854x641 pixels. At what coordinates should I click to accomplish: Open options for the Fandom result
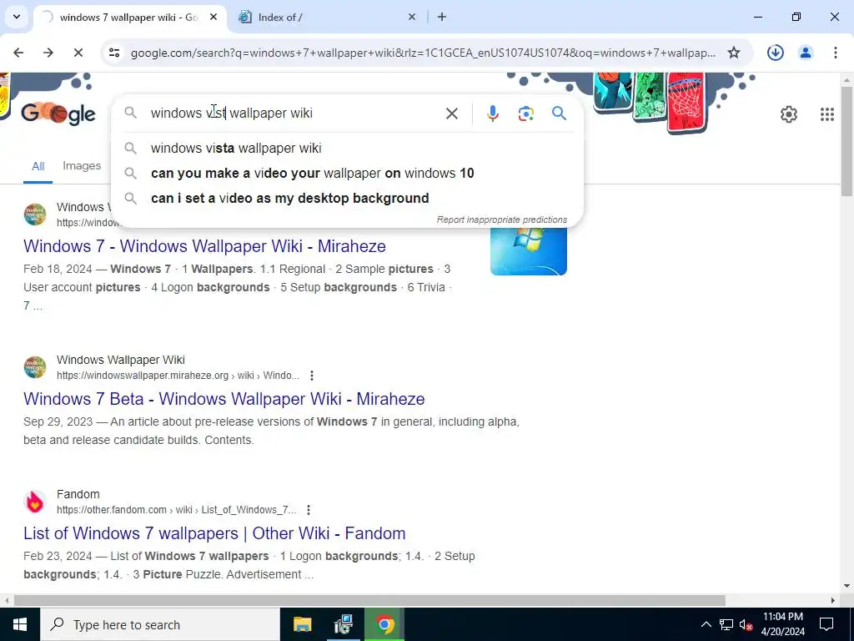(309, 510)
